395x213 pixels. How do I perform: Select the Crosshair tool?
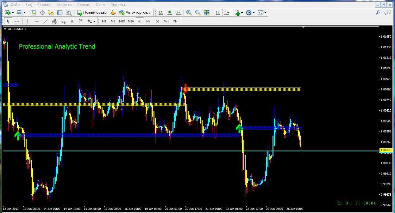17,21
